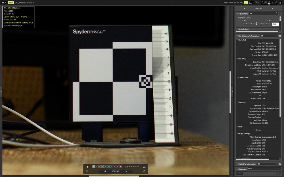Click the XMP/IPTC Information copy icon
Screen dimensions: 284x177
[280, 164]
